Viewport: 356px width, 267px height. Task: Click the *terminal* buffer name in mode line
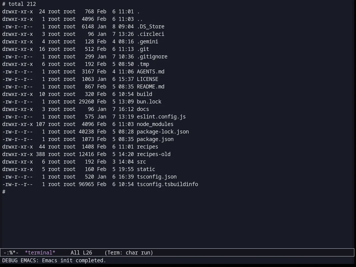pyautogui.click(x=40, y=253)
